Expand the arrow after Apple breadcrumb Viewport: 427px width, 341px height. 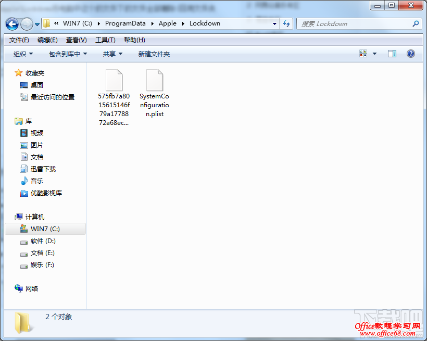click(x=183, y=24)
